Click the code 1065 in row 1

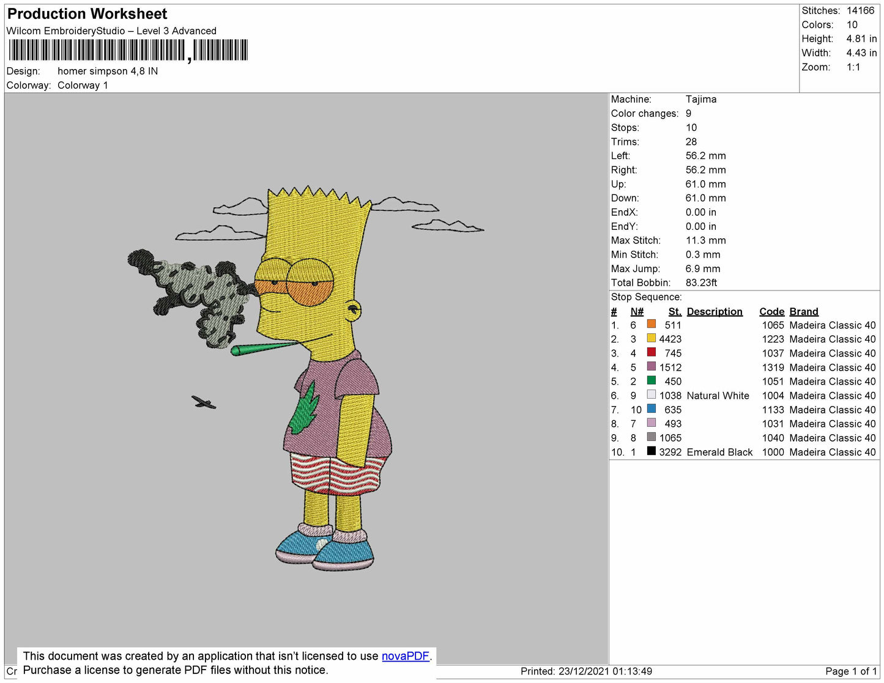point(773,325)
